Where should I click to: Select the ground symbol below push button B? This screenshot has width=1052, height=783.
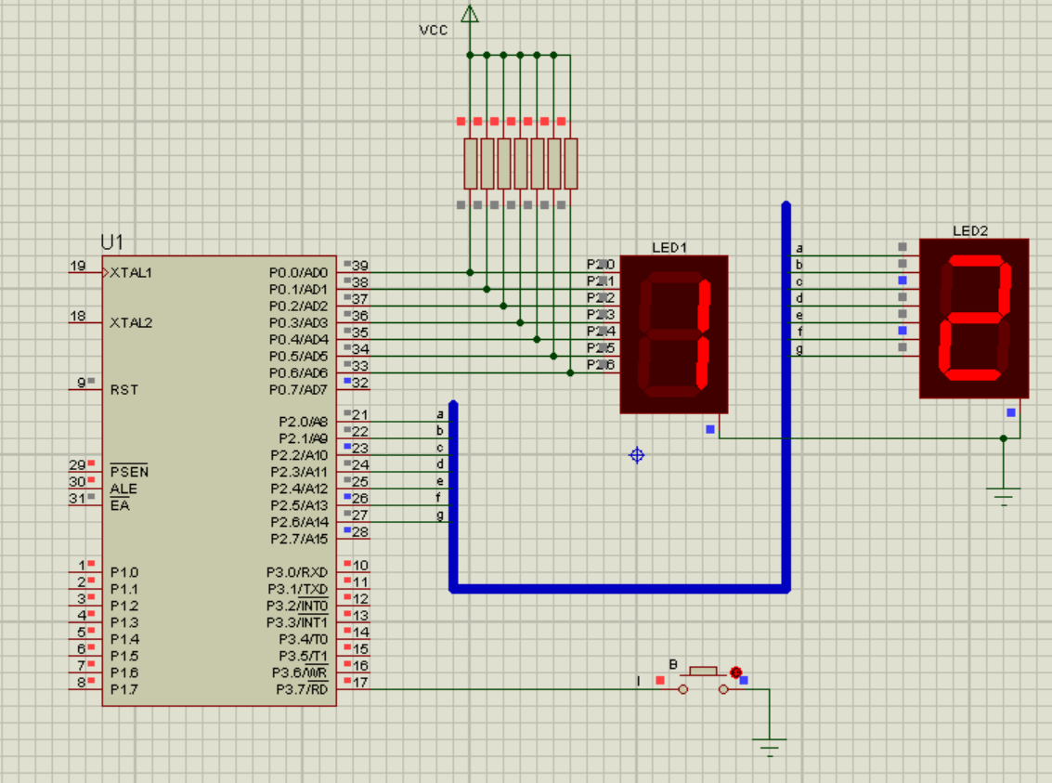pyautogui.click(x=769, y=747)
